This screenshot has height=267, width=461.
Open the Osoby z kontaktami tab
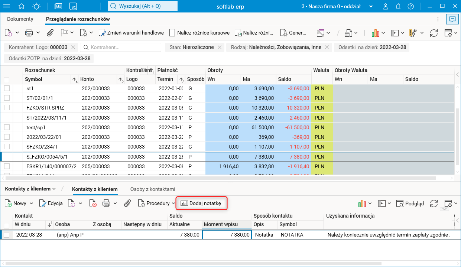tap(153, 189)
